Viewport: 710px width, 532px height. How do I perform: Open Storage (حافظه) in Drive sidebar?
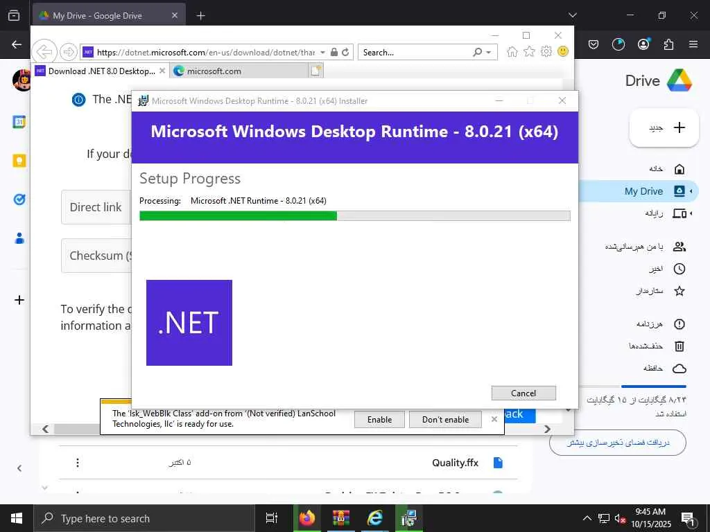pyautogui.click(x=665, y=369)
